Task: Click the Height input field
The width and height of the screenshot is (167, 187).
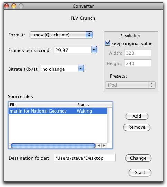Action: pyautogui.click(x=138, y=63)
